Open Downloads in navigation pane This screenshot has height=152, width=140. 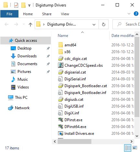pos(27,56)
